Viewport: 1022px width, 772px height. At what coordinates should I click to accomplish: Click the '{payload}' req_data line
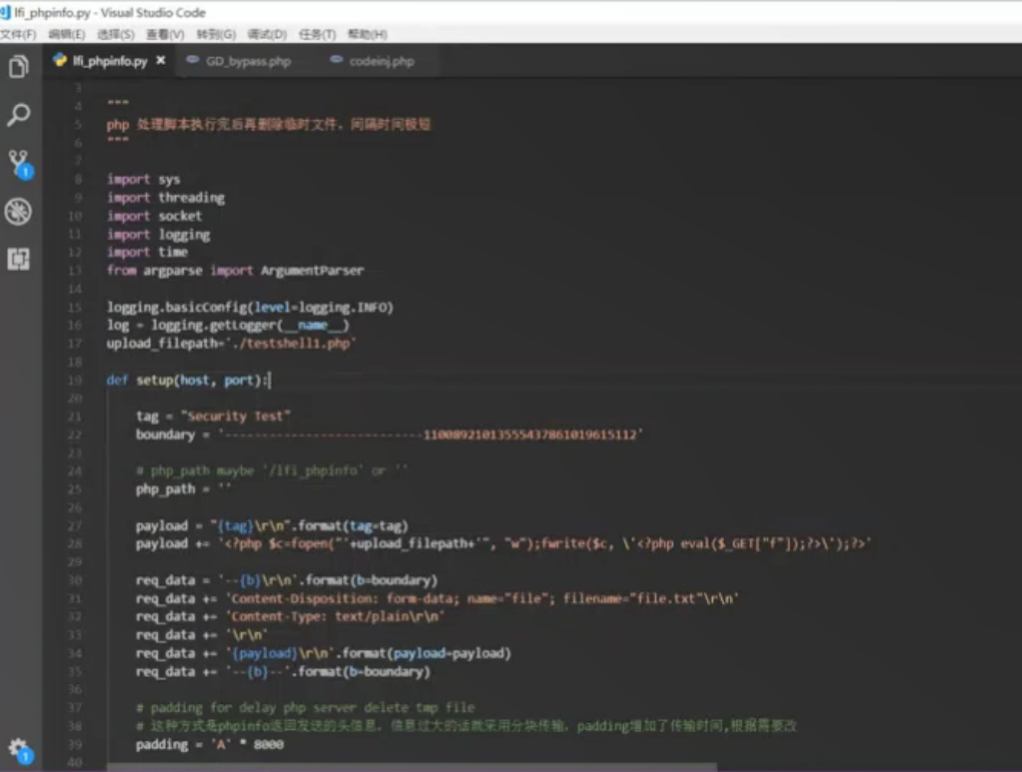coord(323,653)
